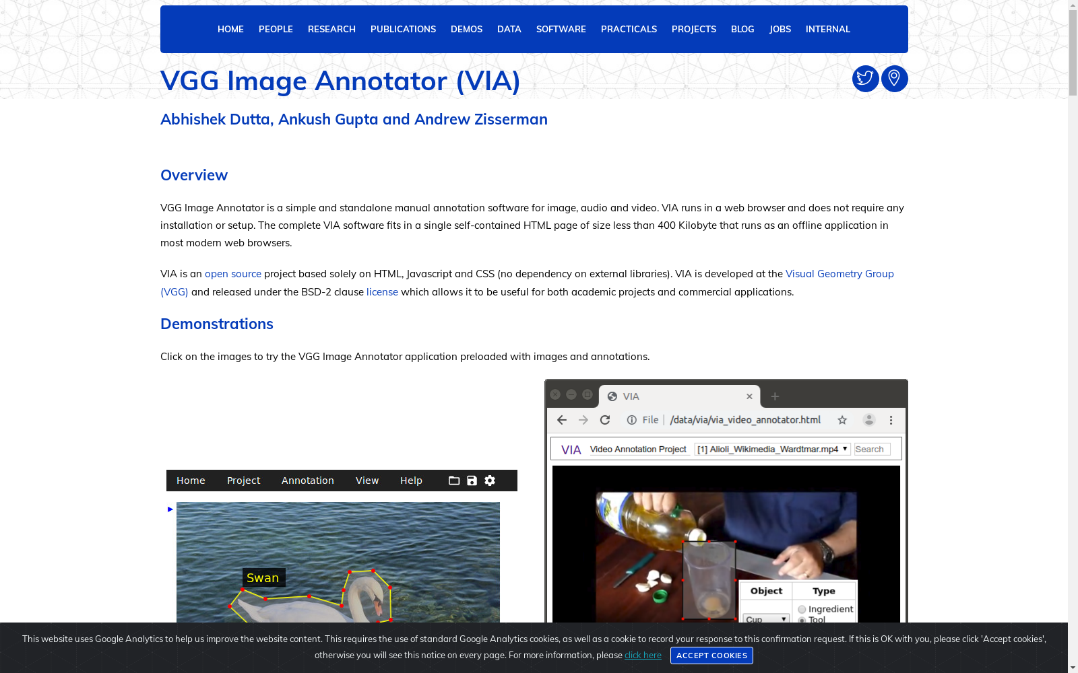Image resolution: width=1078 pixels, height=673 pixels.
Task: Click the browser profile avatar toggle
Action: coord(868,419)
